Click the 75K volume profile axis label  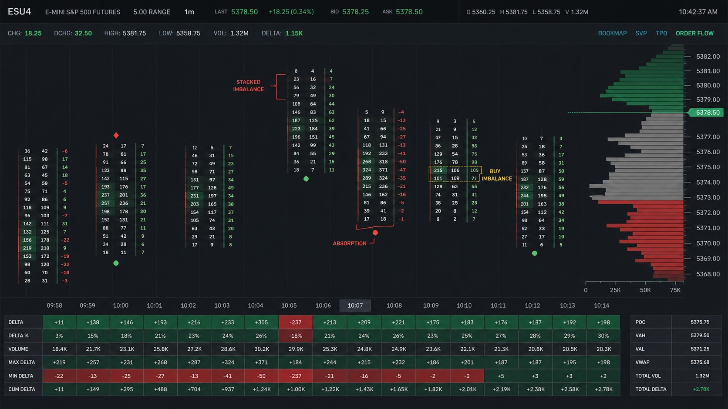pos(675,290)
